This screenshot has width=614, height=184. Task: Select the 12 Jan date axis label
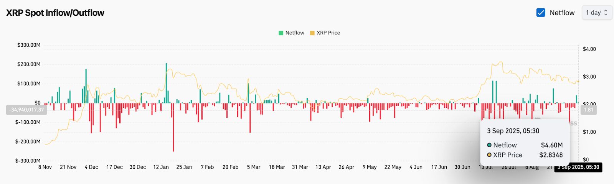[x=161, y=167]
